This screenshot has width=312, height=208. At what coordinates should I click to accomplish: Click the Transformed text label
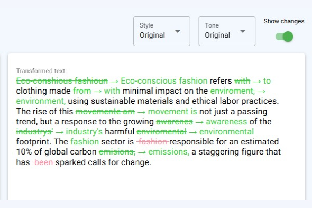click(41, 71)
